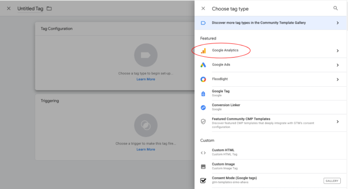
Task: Click the Triggering placeholder circle icon
Action: pos(146,125)
